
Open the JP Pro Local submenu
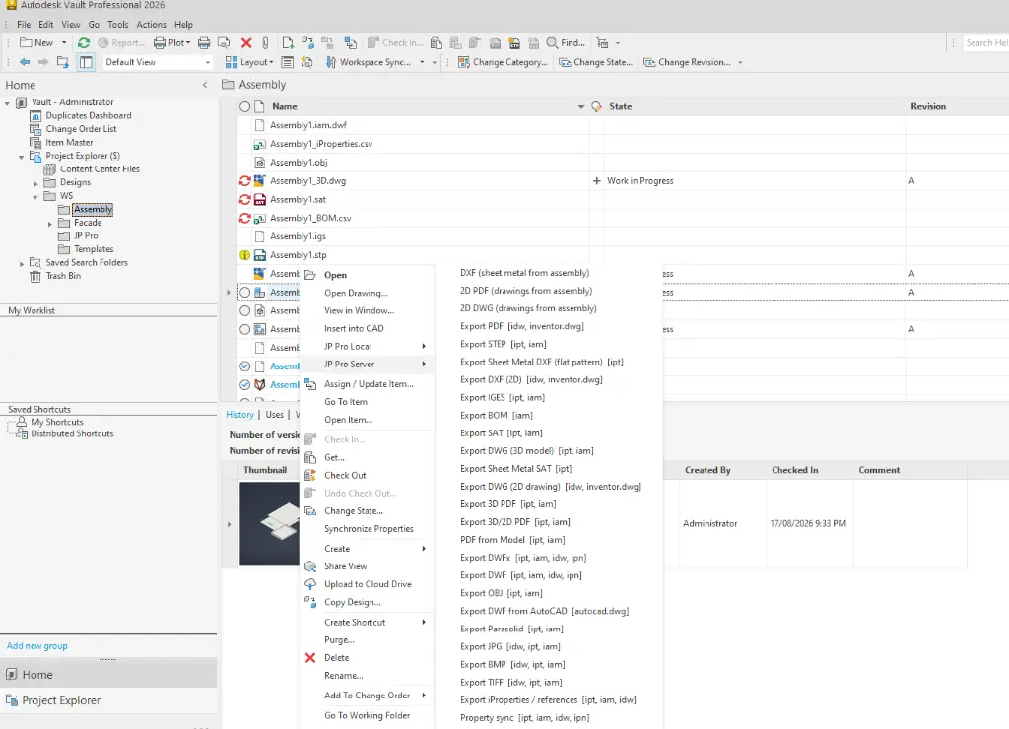(367, 346)
